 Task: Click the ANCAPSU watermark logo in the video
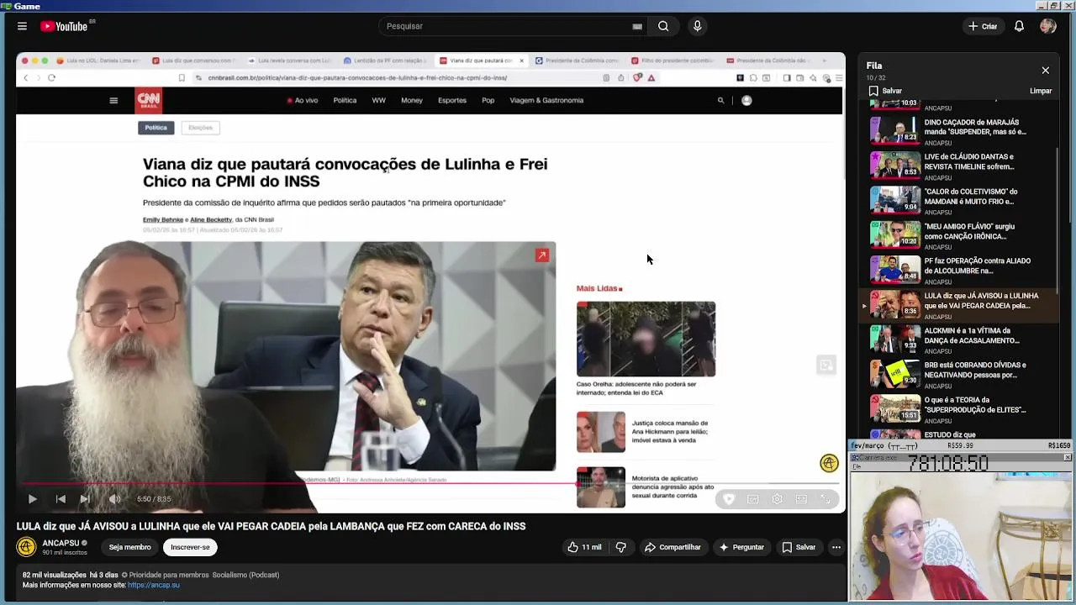829,464
